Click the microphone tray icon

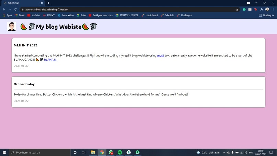pyautogui.click(x=232, y=153)
